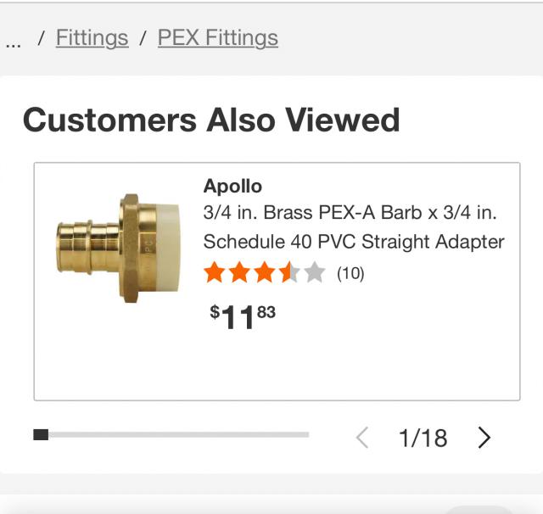Navigate to PEX Fittings breadcrumb
The height and width of the screenshot is (514, 543).
(217, 38)
